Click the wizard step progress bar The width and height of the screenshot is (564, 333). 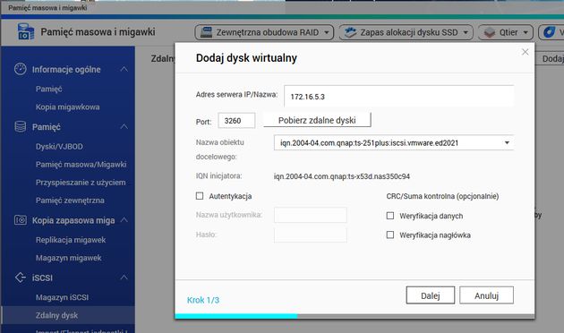coord(355,316)
